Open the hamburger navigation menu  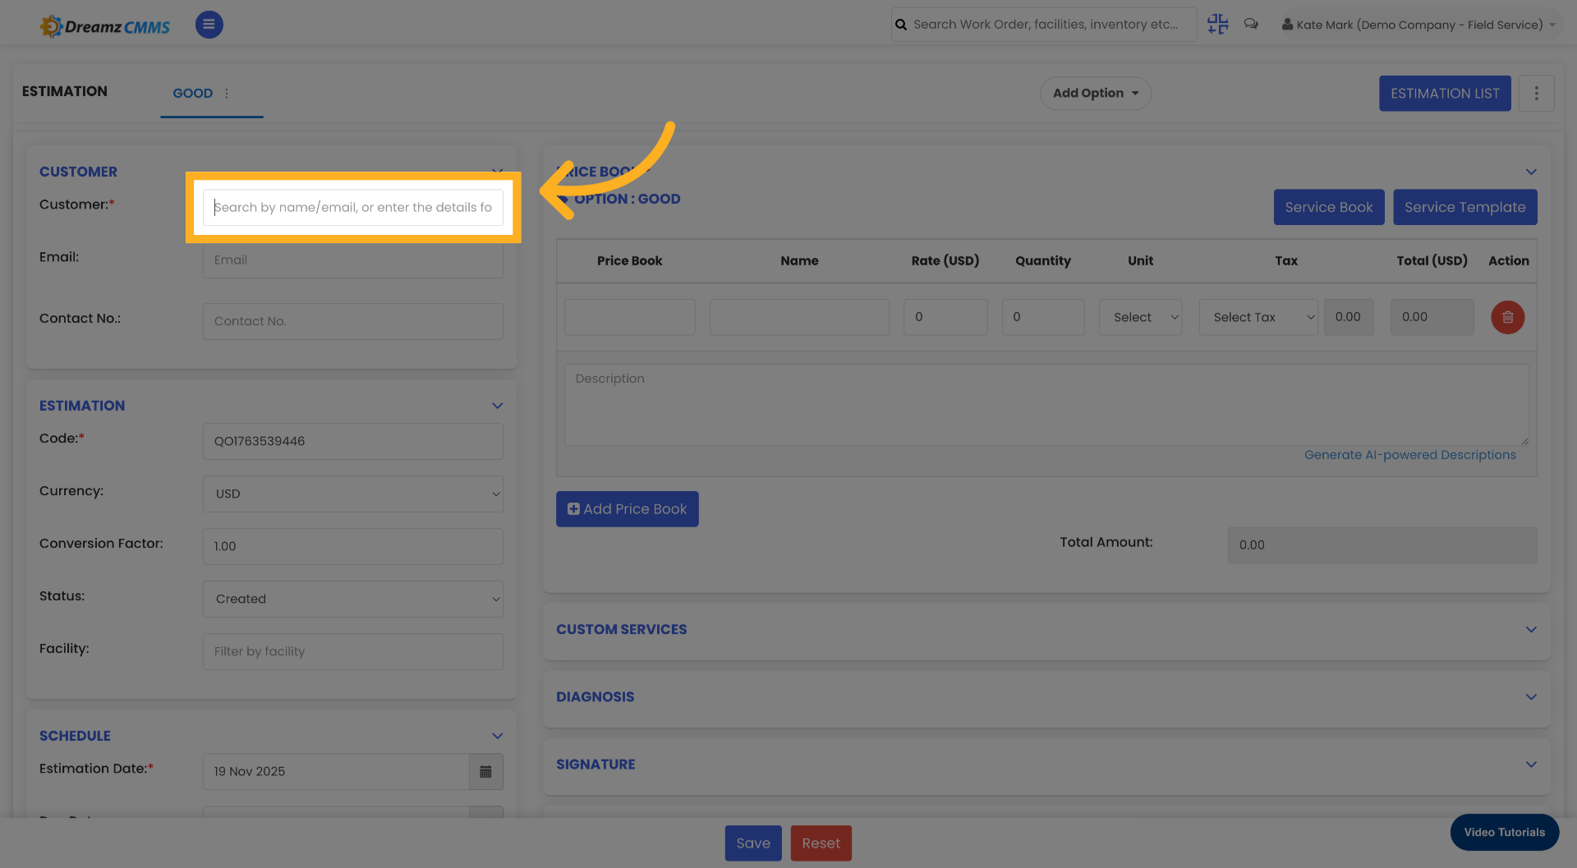(x=209, y=25)
